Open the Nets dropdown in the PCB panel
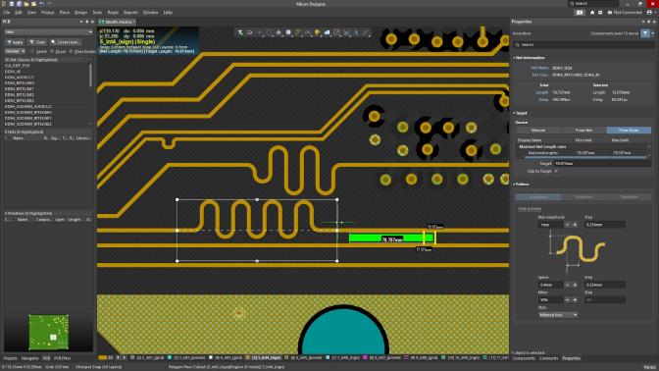 click(48, 32)
